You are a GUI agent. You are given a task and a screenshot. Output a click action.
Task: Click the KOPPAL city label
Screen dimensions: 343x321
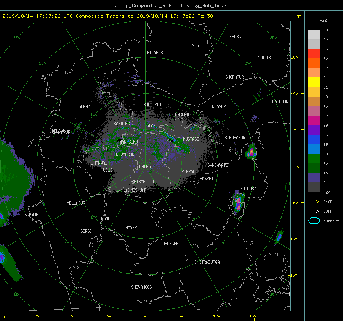click(188, 171)
